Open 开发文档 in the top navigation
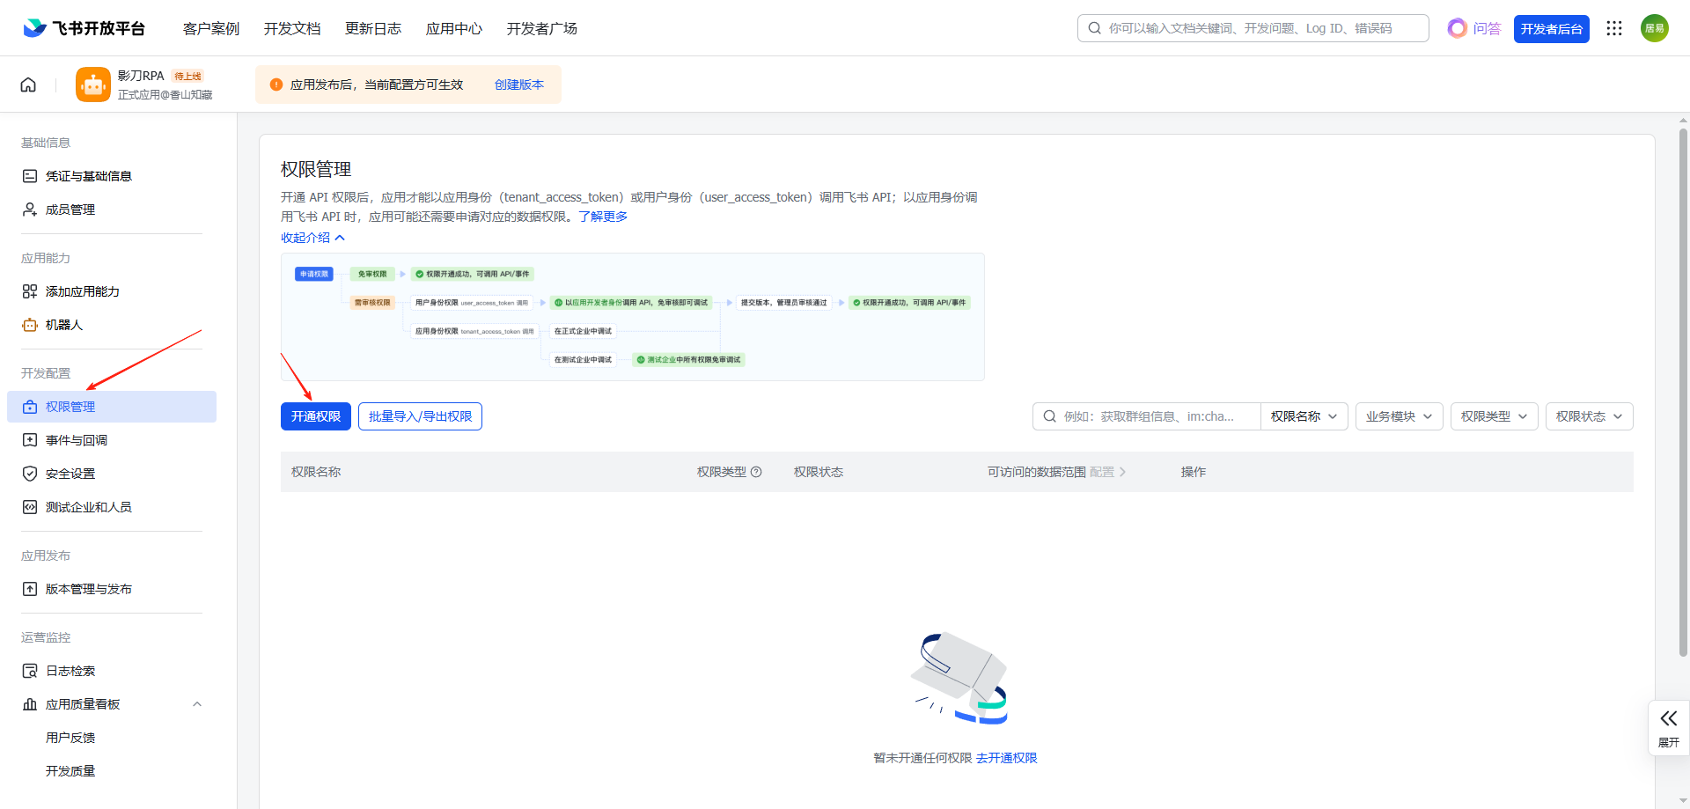Screen dimensions: 1690x809 pyautogui.click(x=292, y=29)
